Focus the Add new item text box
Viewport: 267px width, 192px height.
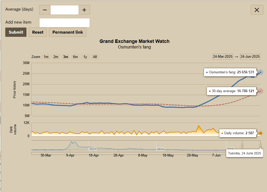[65, 23]
